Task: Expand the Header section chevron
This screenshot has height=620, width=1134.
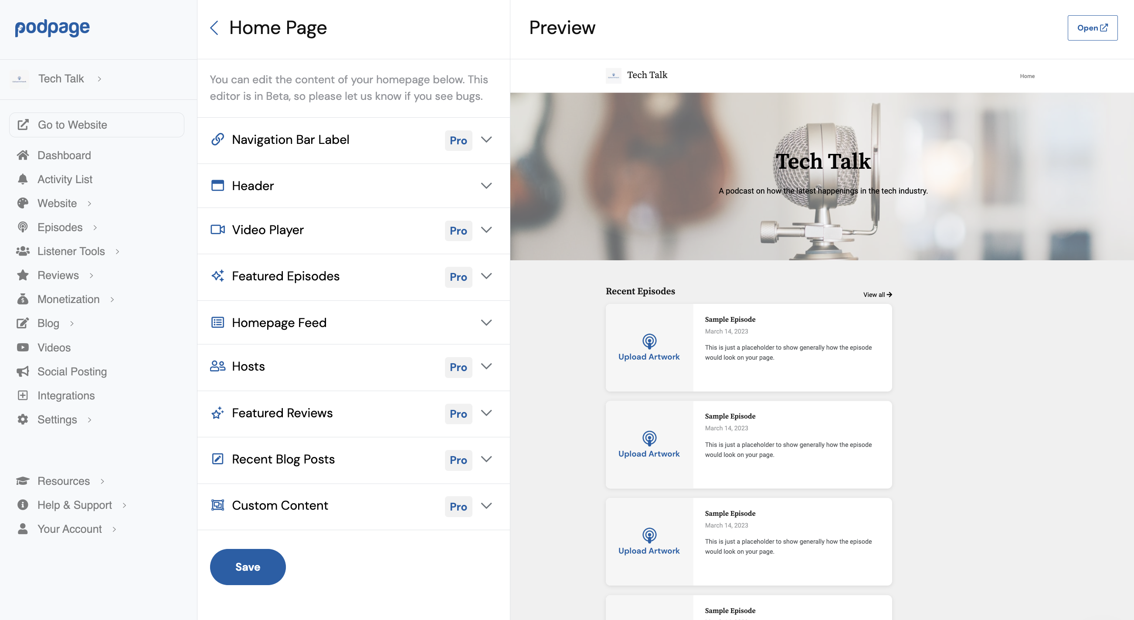Action: (486, 185)
